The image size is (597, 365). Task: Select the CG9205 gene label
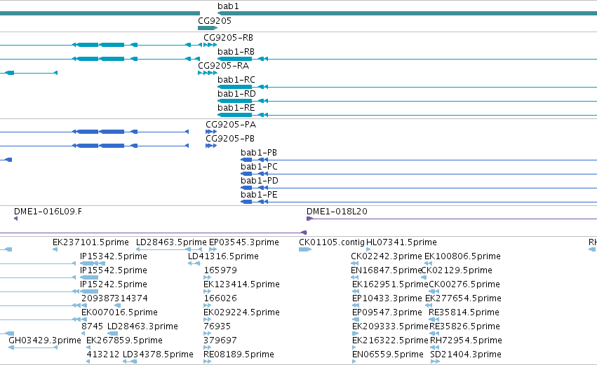click(x=215, y=21)
